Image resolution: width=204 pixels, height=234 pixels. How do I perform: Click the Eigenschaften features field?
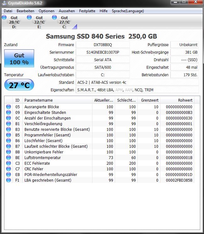tap(137, 90)
